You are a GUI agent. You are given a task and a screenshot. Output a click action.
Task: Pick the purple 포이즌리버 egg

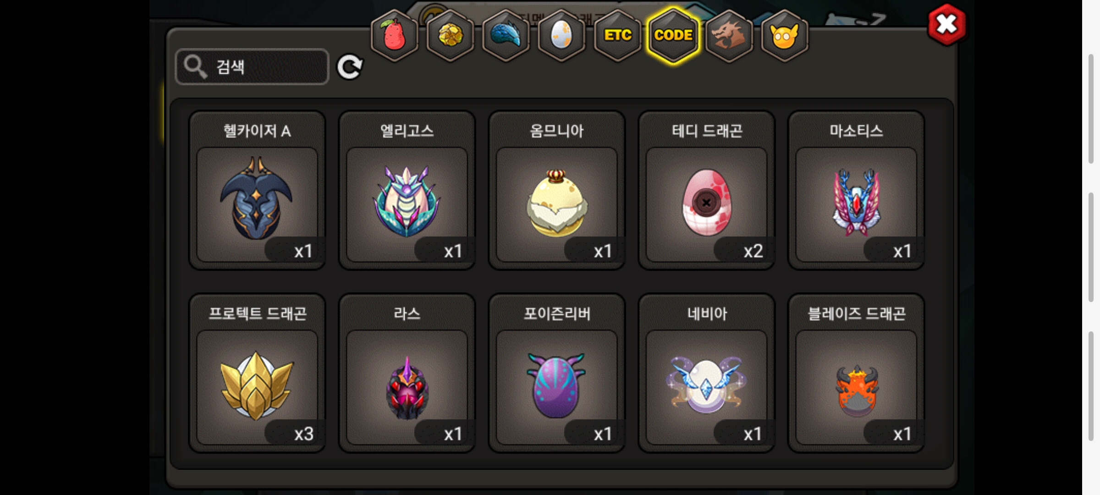(557, 373)
